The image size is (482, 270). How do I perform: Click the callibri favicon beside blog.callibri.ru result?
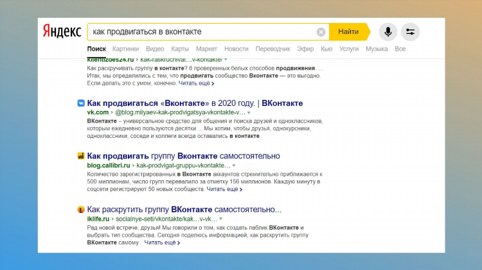pyautogui.click(x=81, y=156)
